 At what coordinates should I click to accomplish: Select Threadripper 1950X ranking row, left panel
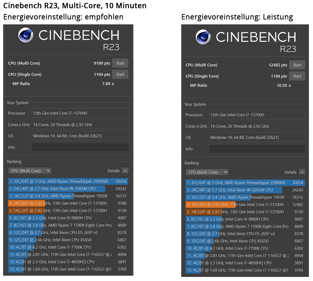pyautogui.click(x=68, y=196)
